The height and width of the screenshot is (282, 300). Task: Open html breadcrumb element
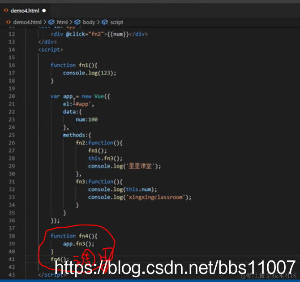pos(62,22)
